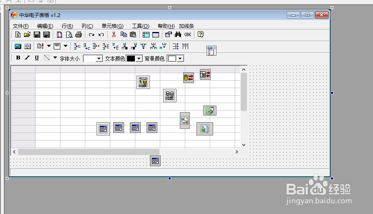The image size is (373, 214).
Task: Open the 工具(O) menu
Action: [141, 26]
